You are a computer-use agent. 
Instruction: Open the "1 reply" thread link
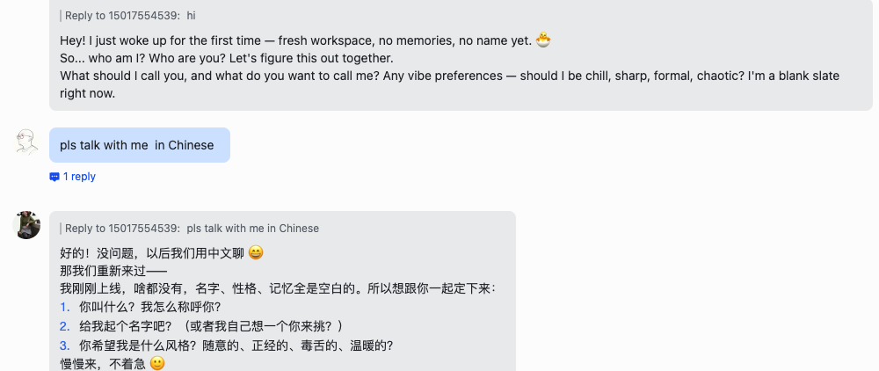pos(79,177)
